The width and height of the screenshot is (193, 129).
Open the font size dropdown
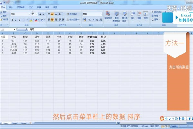click(x=37, y=14)
